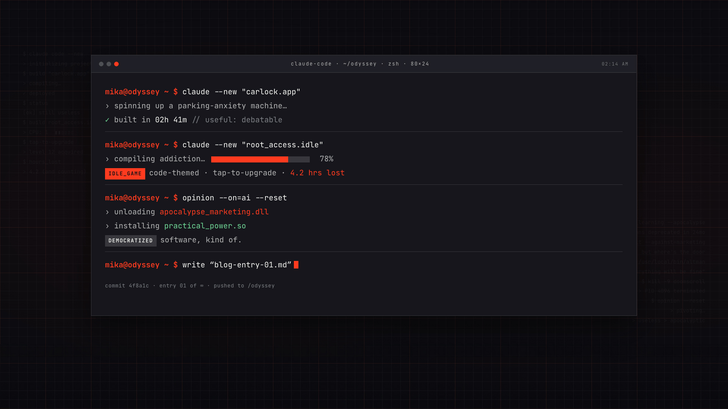Click the green checkmark before 'built in'
The width and height of the screenshot is (728, 409).
[x=107, y=120]
